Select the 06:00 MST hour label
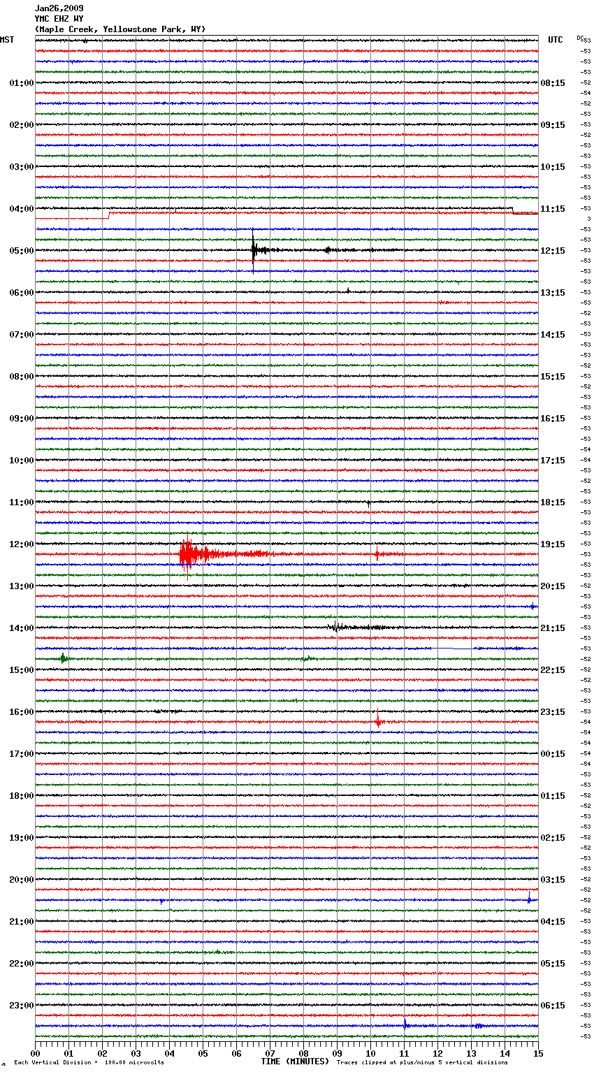Image resolution: width=594 pixels, height=1072 pixels. 21,293
